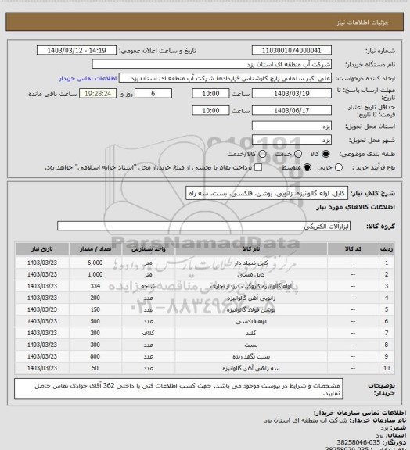The width and height of the screenshot is (410, 450).
Task: Click the جزئیات اطلاعات نیاز page header
Action: coord(363,23)
